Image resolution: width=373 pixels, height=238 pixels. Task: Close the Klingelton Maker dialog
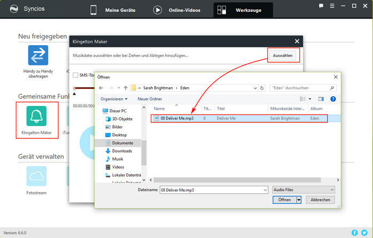tap(297, 42)
